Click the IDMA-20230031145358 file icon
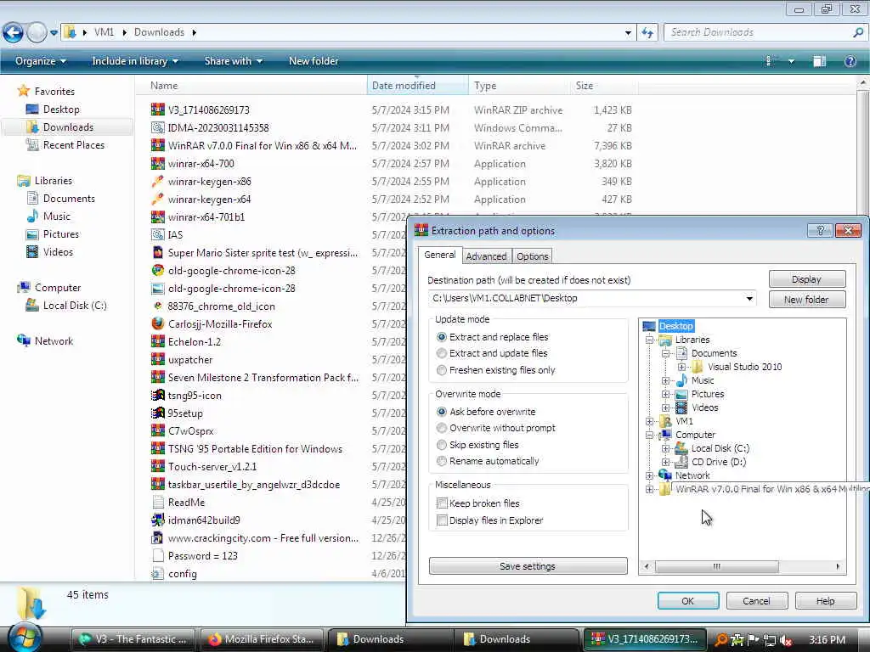This screenshot has height=652, width=870. pyautogui.click(x=158, y=127)
